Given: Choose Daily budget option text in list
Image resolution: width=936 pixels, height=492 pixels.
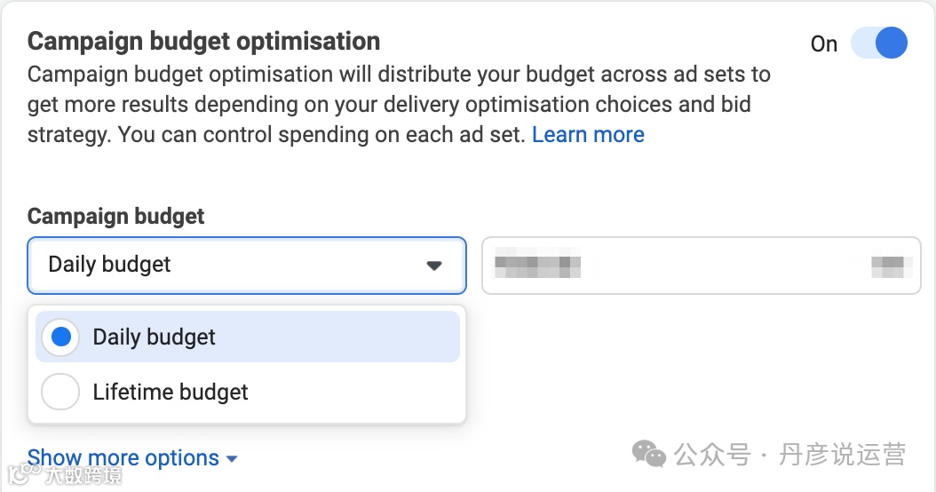Looking at the screenshot, I should (155, 337).
